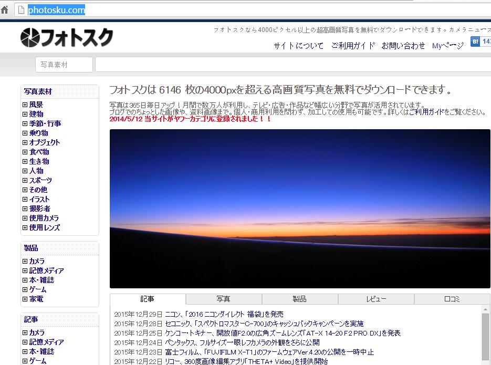Click the red 2014/5/12 ヤフーカテゴリ notice
Viewport: 491px width, 365px height.
click(190, 119)
